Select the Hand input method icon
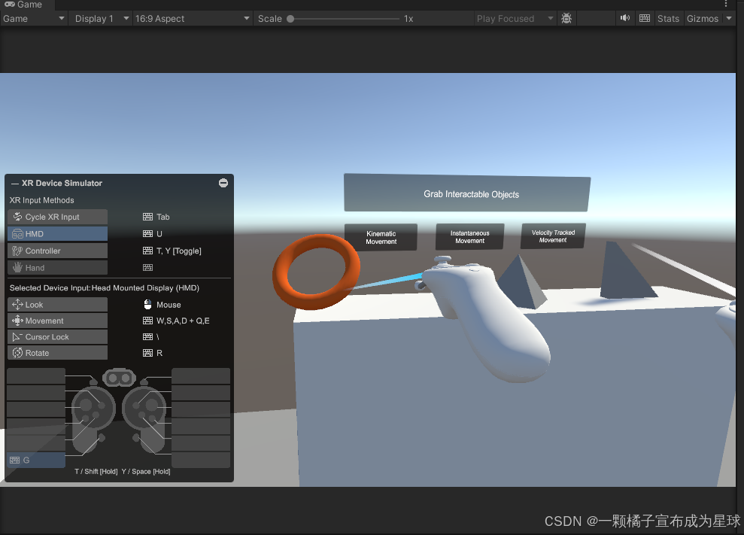Image resolution: width=744 pixels, height=535 pixels. point(16,267)
